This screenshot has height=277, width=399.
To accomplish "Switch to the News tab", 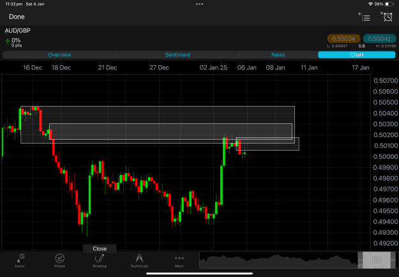I will 278,55.
